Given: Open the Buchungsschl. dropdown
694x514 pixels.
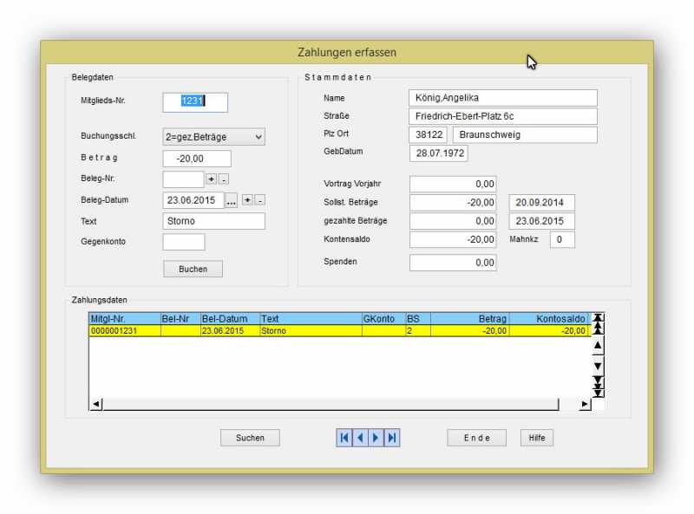Looking at the screenshot, I should (258, 137).
